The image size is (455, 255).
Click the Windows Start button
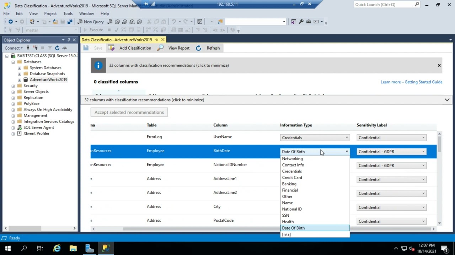click(8, 248)
